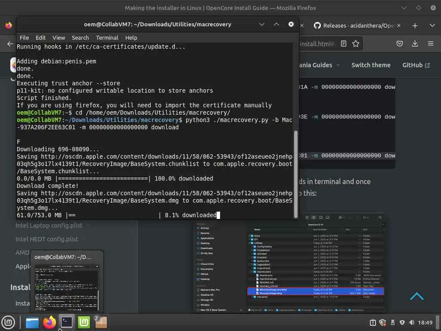Click the terminal scrollbar
441x331 pixels.
pyautogui.click(x=295, y=174)
